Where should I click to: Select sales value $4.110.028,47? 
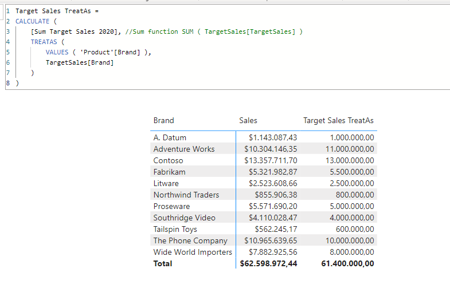point(273,218)
